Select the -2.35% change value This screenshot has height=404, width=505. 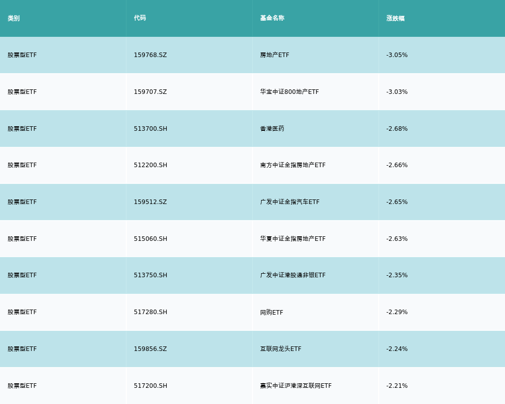point(397,275)
